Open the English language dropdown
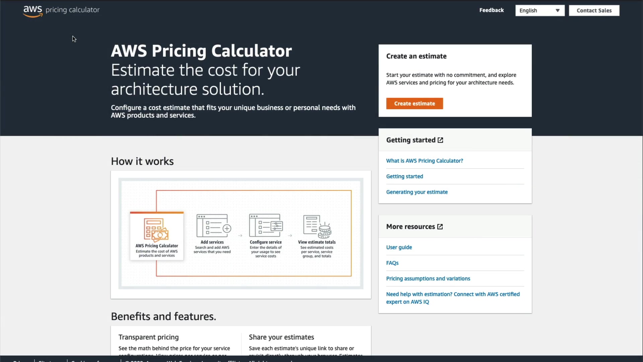 (x=536, y=10)
